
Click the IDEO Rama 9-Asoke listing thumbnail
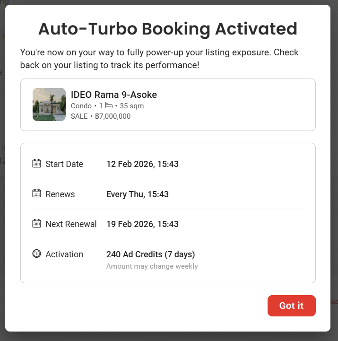coord(49,105)
